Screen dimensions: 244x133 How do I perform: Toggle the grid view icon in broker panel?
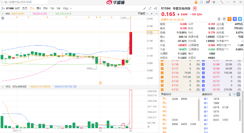coord(238,94)
